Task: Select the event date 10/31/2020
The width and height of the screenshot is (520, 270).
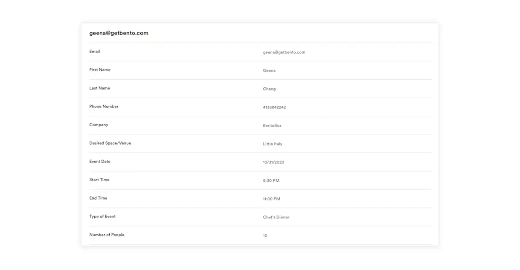Action: click(273, 162)
